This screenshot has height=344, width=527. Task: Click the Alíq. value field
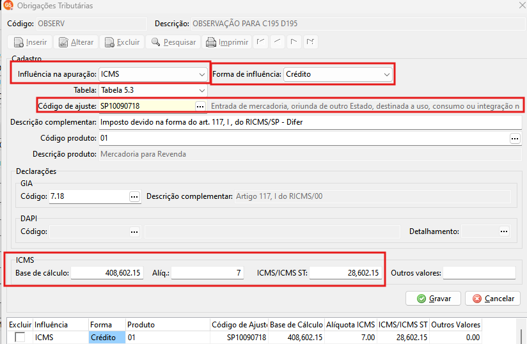click(207, 273)
